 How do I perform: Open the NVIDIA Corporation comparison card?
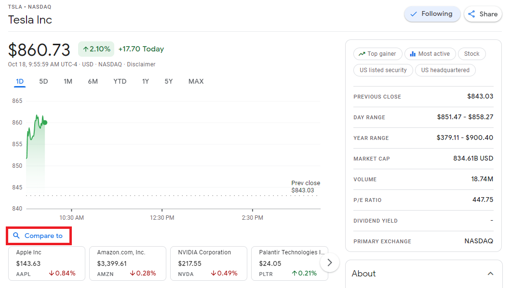tap(209, 263)
